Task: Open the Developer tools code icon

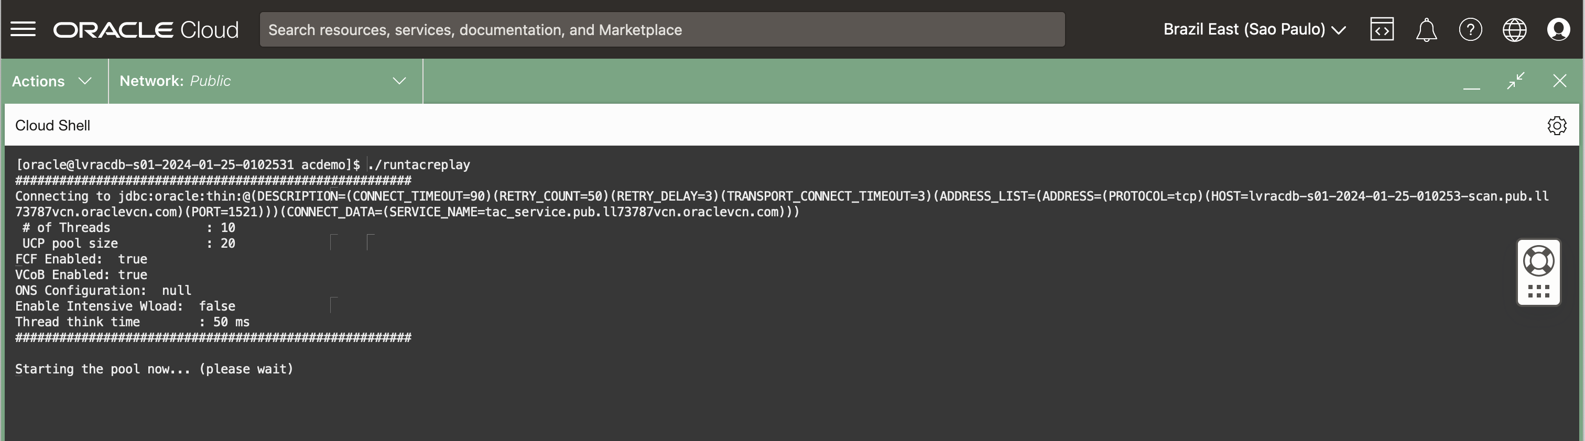Action: pyautogui.click(x=1381, y=29)
